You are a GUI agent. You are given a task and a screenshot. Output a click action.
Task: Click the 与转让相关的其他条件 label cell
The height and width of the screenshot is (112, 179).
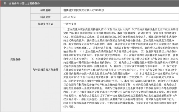[x=45, y=69]
